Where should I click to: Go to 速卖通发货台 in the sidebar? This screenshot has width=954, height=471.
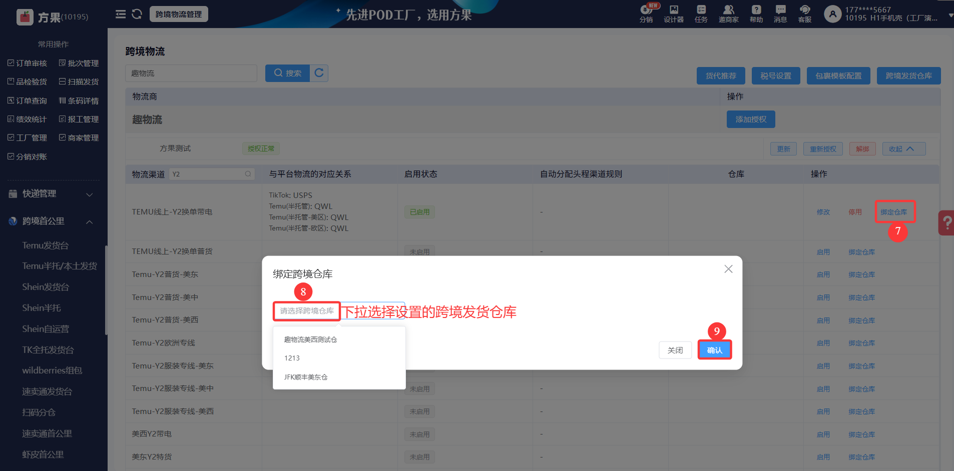click(47, 391)
